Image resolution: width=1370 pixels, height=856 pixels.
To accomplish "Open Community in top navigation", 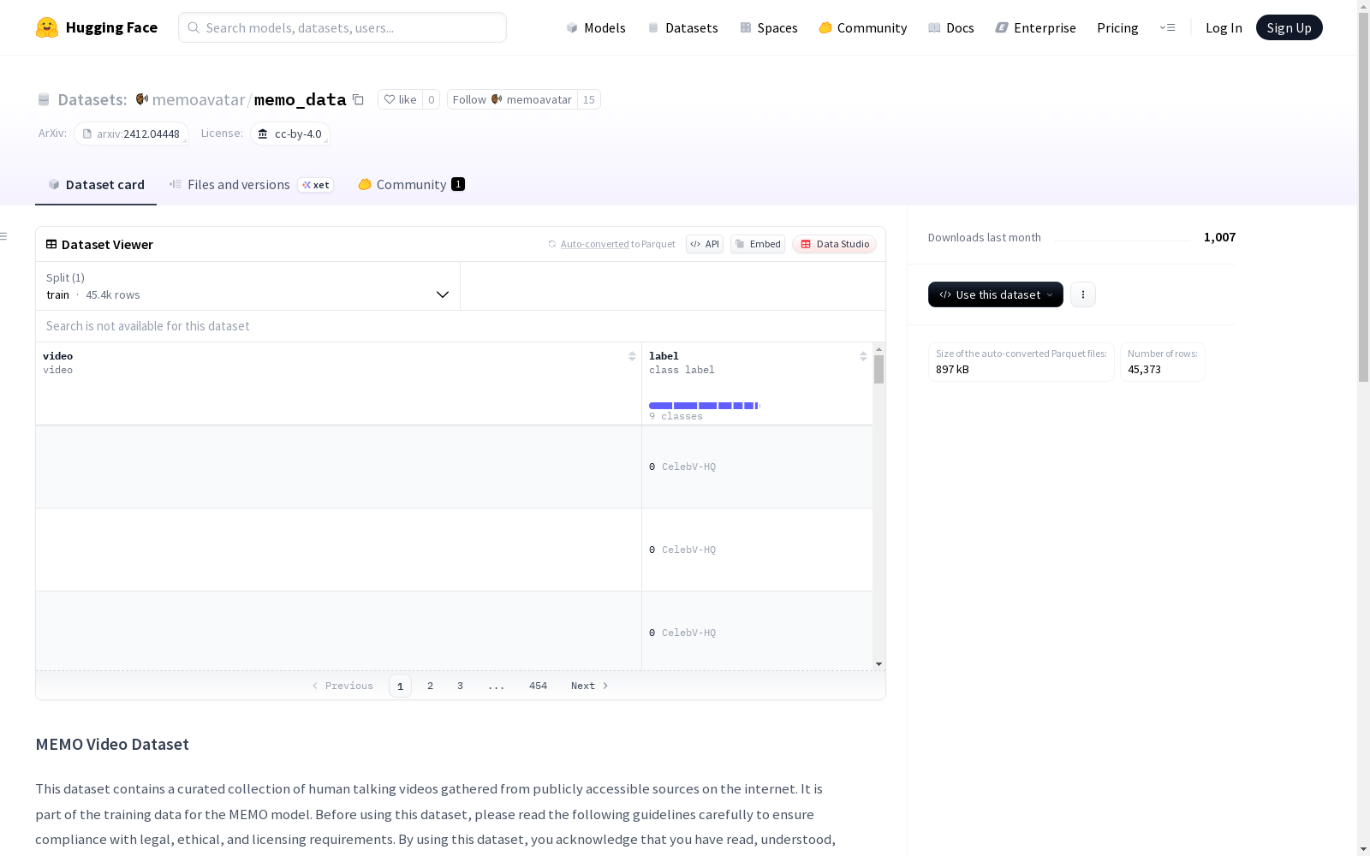I will click(x=862, y=27).
